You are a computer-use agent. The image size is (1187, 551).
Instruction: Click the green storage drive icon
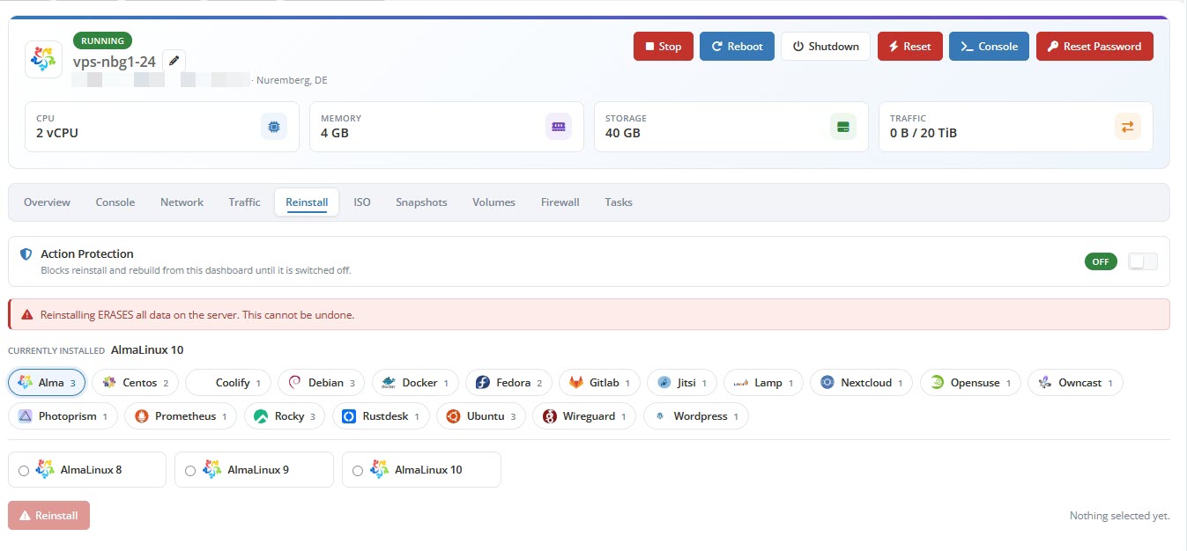(x=843, y=127)
